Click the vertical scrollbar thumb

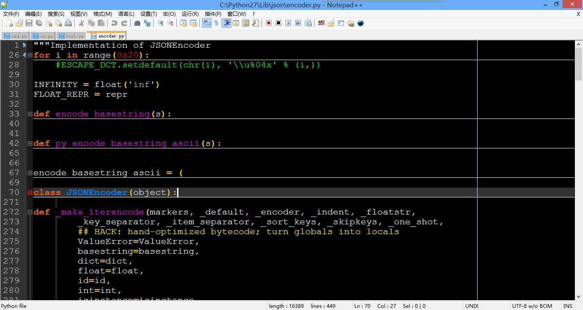tap(579, 64)
